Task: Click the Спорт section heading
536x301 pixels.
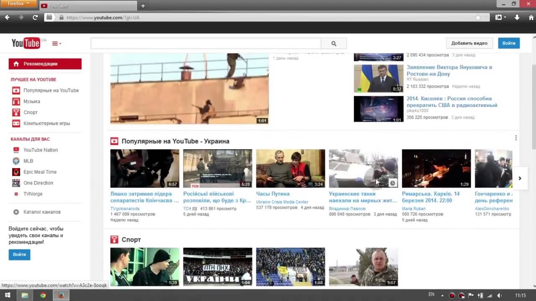Action: (131, 240)
